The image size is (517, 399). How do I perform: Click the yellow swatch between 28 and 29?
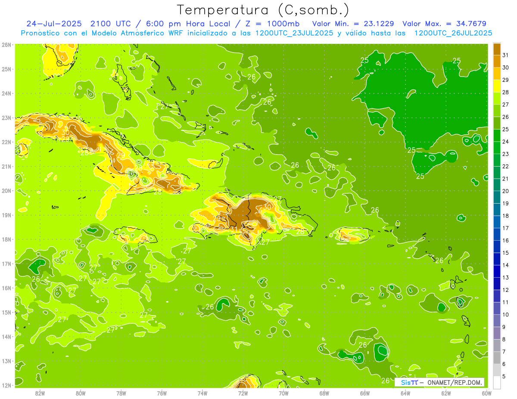tap(497, 86)
